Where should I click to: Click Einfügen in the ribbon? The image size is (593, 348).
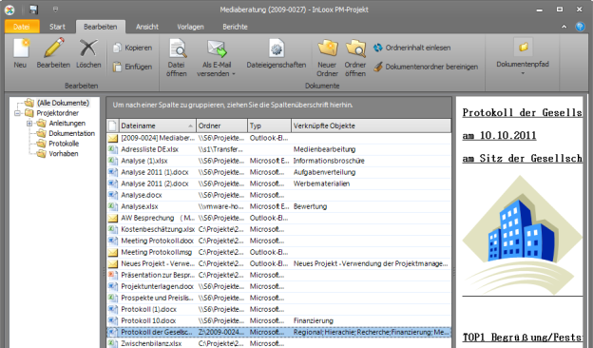[133, 67]
